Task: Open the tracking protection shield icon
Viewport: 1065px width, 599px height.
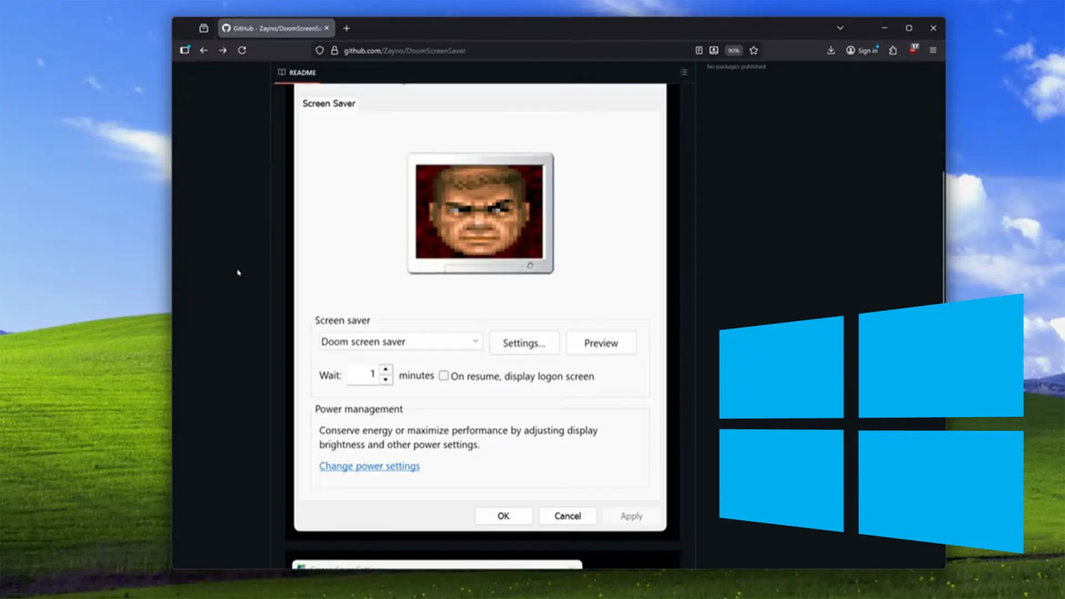Action: click(x=319, y=50)
